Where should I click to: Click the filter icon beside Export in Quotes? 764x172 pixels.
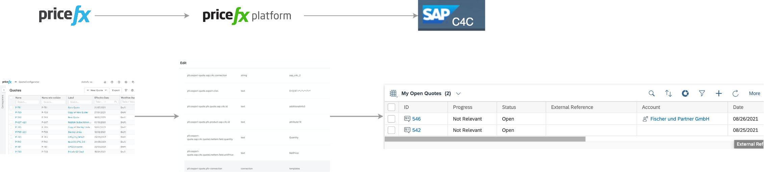(126, 90)
